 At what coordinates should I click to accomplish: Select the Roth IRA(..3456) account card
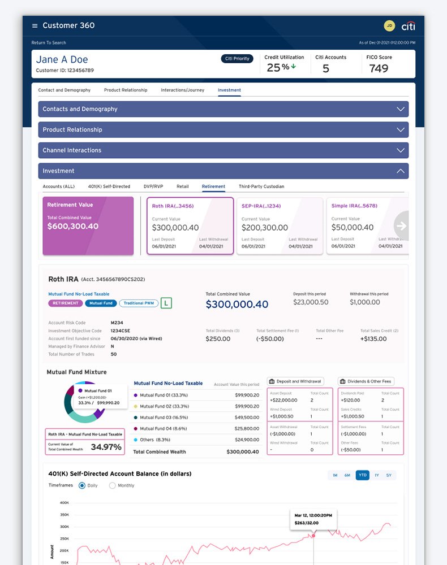[190, 225]
